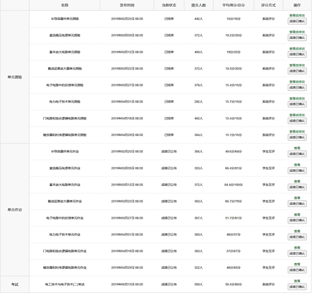Open 查看 link for 电力电子技术单元作业
This screenshot has height=294, width=312.
point(297,231)
